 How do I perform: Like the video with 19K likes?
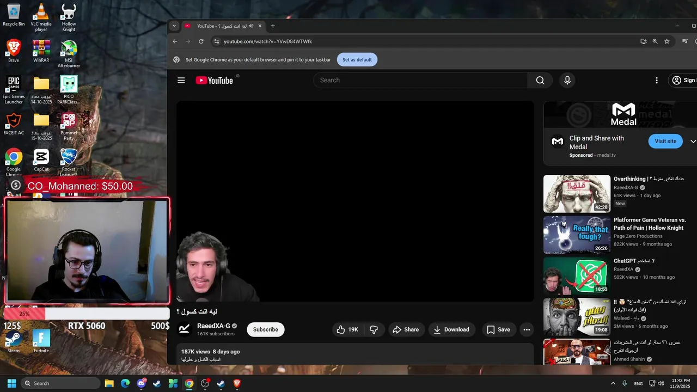[347, 329]
